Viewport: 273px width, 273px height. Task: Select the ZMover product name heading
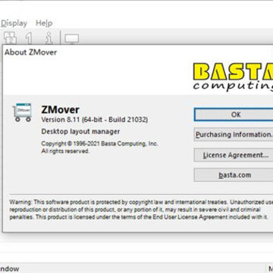(x=60, y=110)
